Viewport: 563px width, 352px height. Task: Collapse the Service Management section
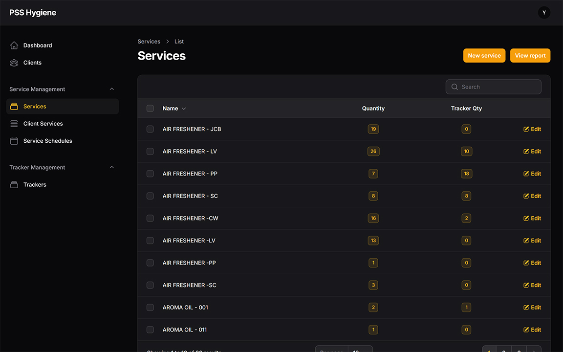pos(111,89)
